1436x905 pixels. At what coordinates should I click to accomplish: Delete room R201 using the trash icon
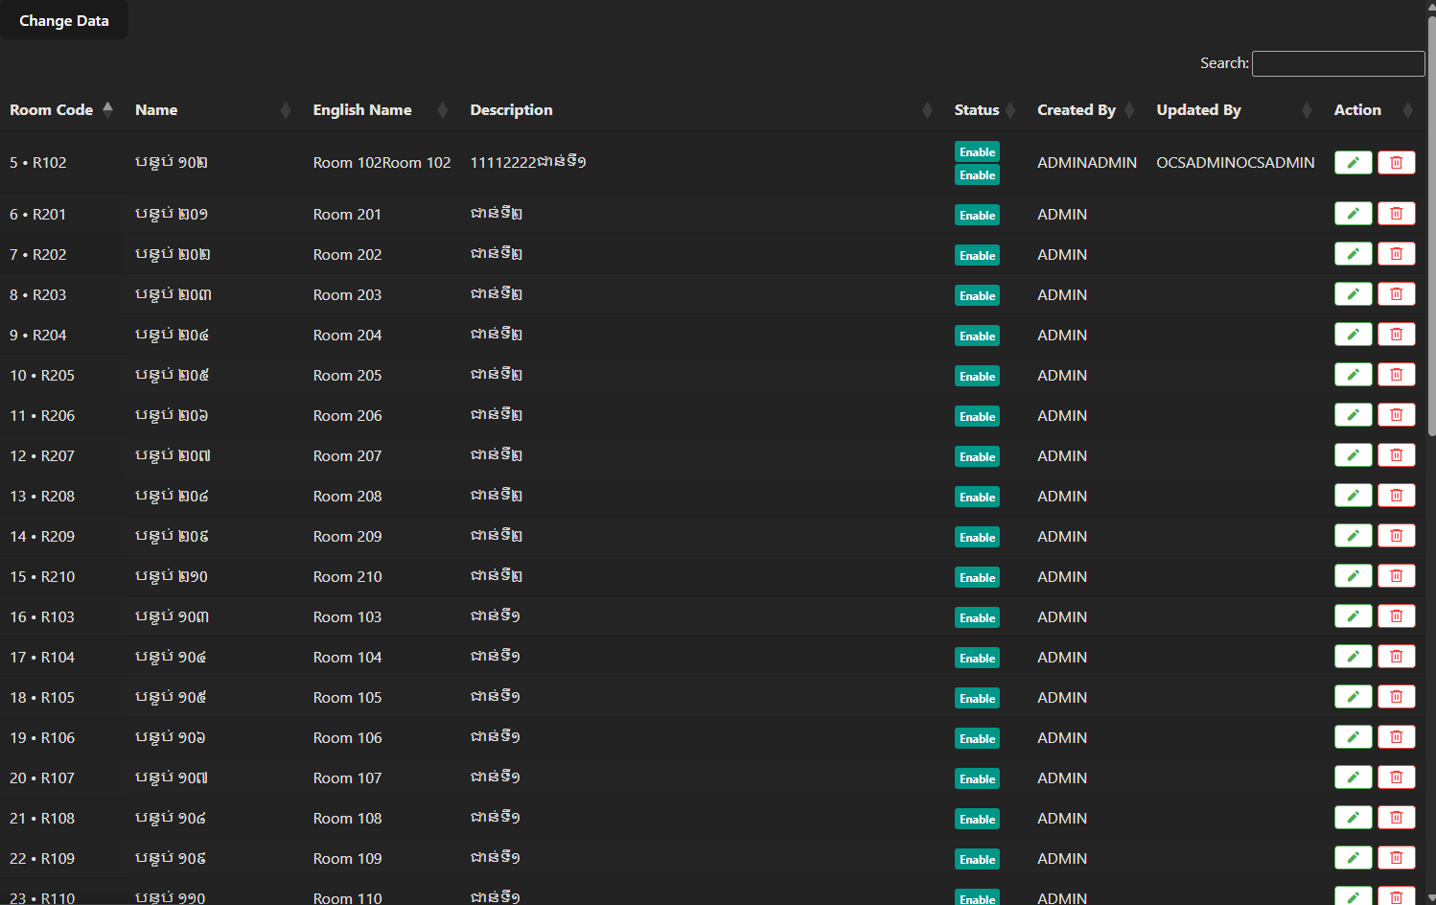click(x=1396, y=214)
